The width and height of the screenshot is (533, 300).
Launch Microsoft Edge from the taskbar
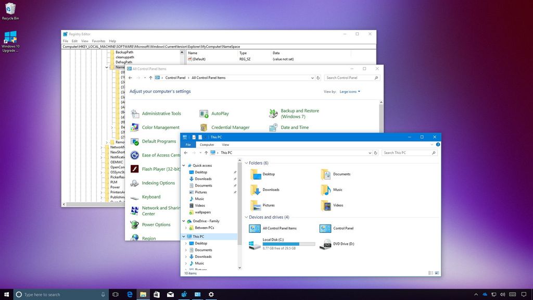pyautogui.click(x=129, y=294)
